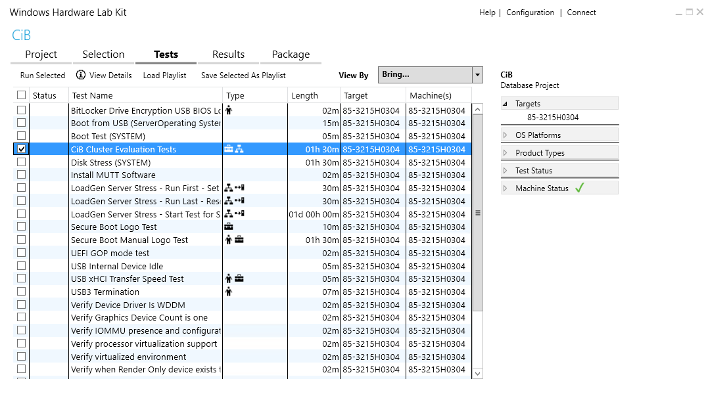Image resolution: width=708 pixels, height=400 pixels.
Task: Click the View Details info icon
Action: pos(81,75)
